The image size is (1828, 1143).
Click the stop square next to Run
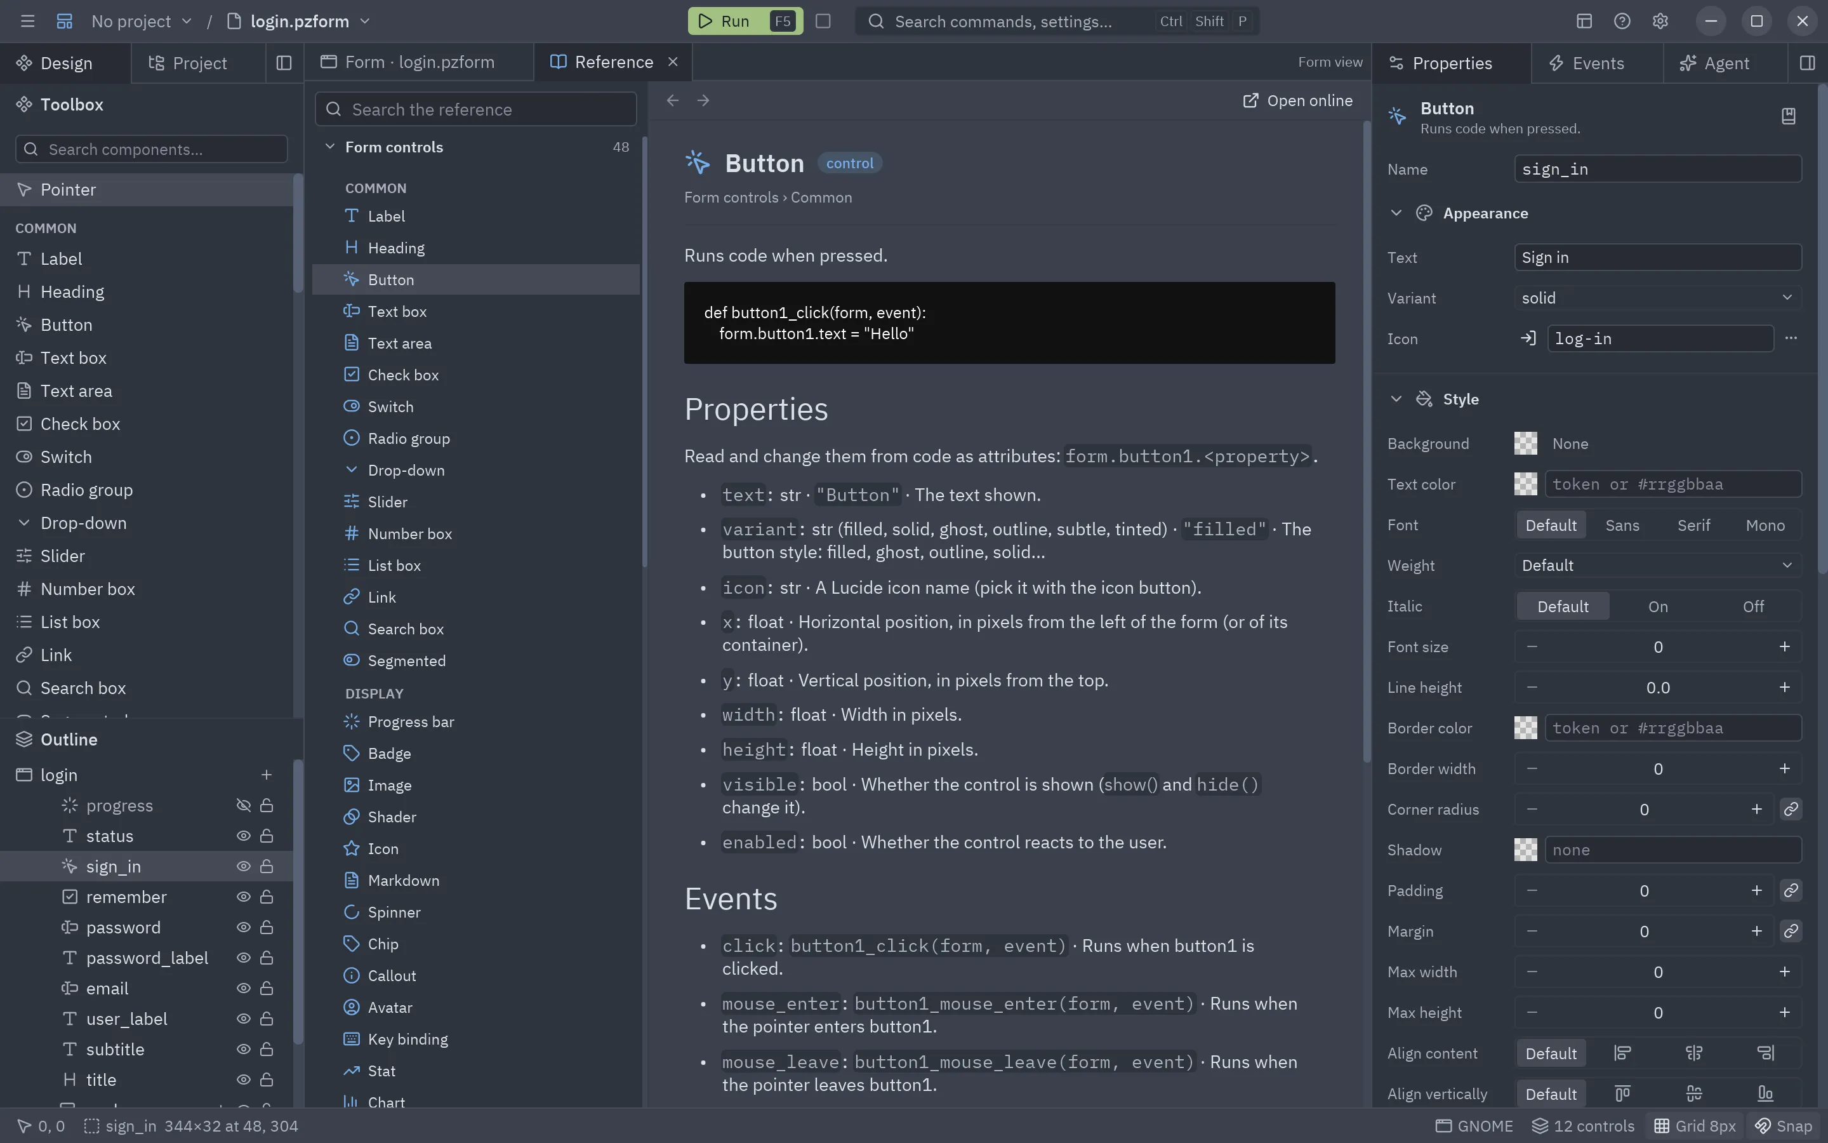[x=823, y=21]
